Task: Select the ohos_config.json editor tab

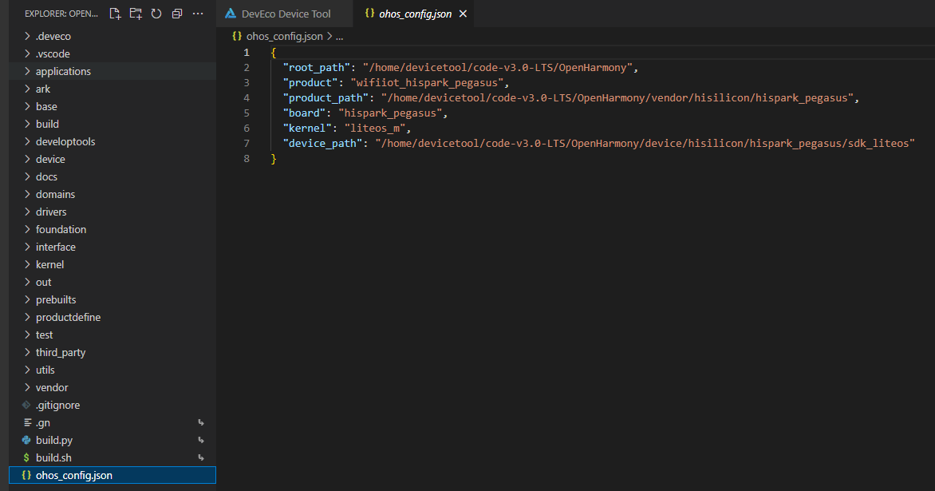Action: 414,14
